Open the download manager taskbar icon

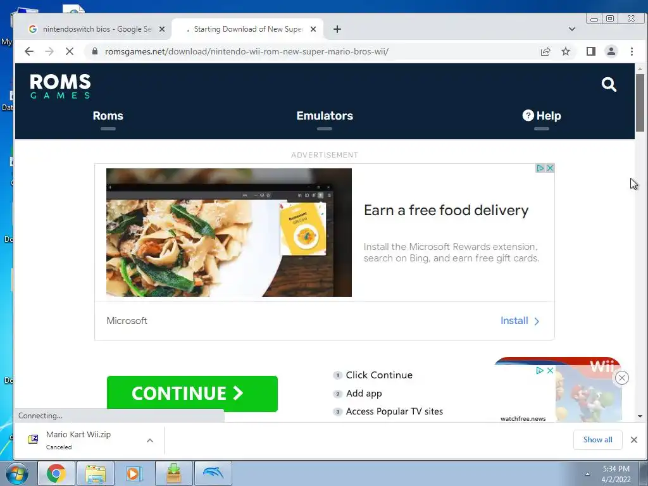(x=173, y=473)
